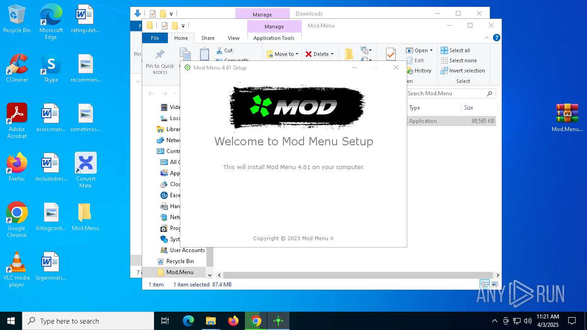The width and height of the screenshot is (587, 330).
Task: Open the Open button dropdown arrow
Action: tap(431, 50)
